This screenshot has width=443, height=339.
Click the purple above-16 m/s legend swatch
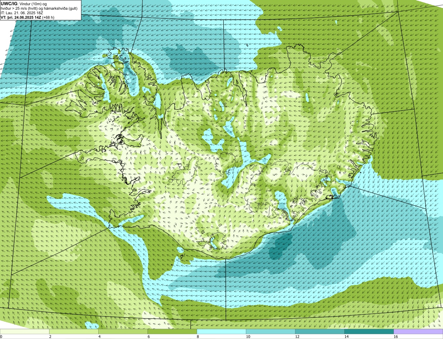pos(418,332)
